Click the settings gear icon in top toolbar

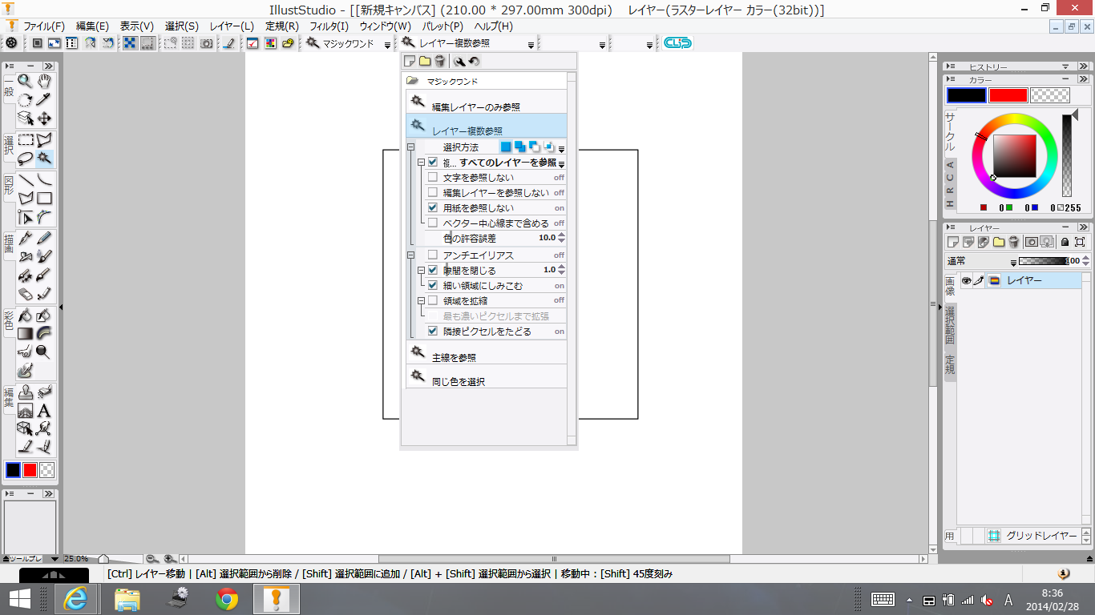[11, 43]
